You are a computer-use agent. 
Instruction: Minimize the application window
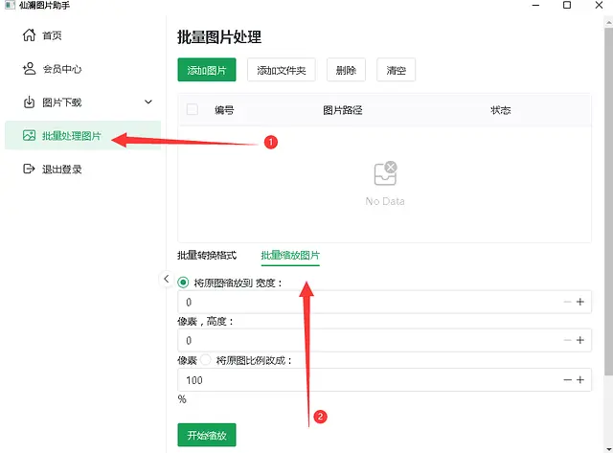coord(535,5)
